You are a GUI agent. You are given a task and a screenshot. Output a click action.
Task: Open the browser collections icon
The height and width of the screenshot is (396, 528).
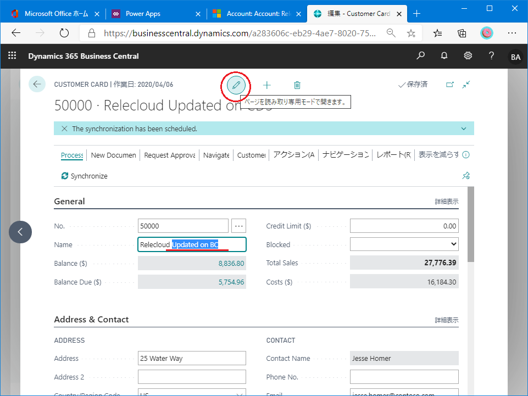(462, 33)
